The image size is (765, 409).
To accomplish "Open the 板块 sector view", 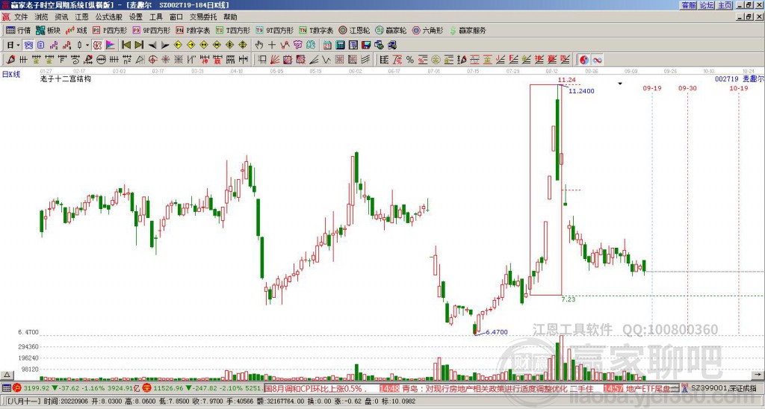I will (49, 30).
